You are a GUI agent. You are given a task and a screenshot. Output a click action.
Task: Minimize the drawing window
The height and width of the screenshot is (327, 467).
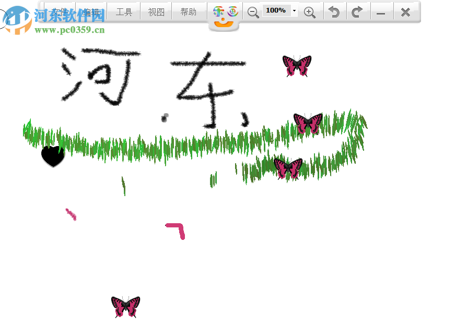(x=381, y=13)
